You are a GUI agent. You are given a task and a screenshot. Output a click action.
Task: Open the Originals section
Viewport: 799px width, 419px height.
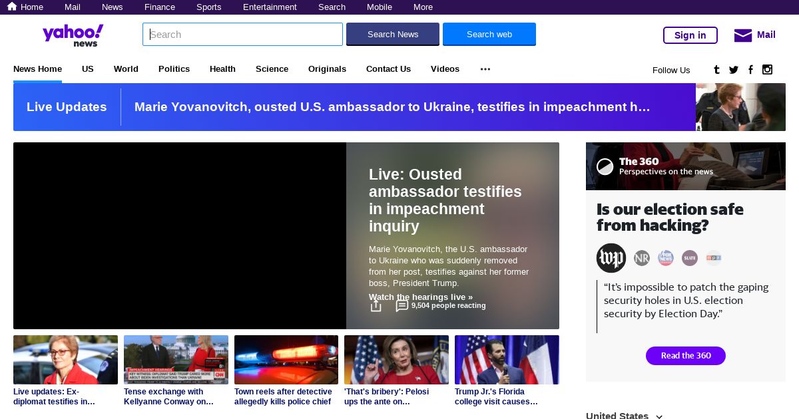[x=327, y=69]
